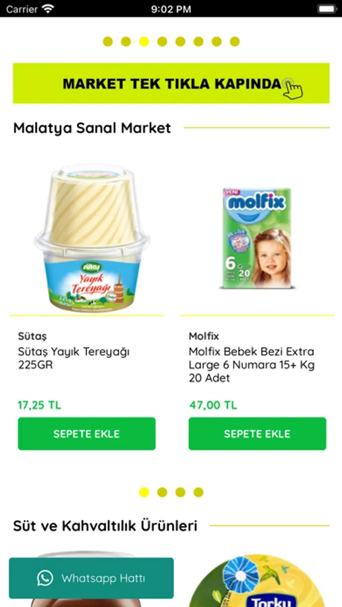This screenshot has width=342, height=607.
Task: Open the Market Tek Tıkla Kapında banner
Action: (171, 83)
